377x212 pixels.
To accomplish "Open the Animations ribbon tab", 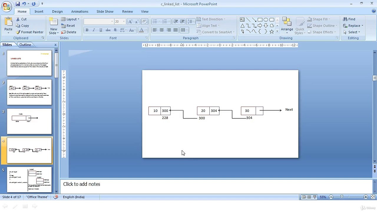I will click(80, 11).
